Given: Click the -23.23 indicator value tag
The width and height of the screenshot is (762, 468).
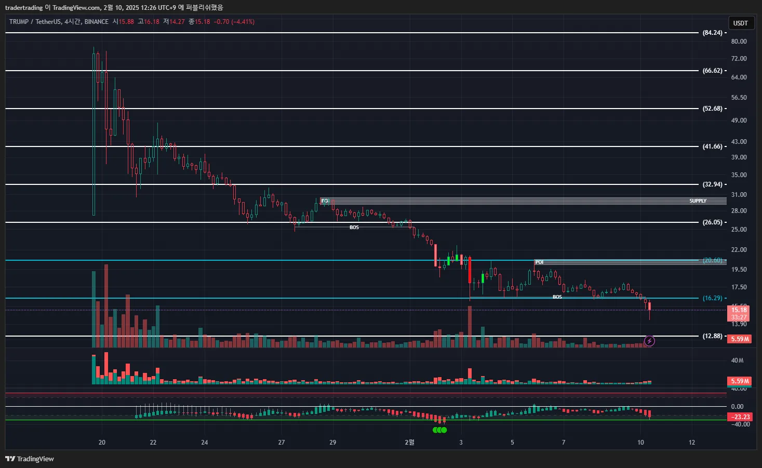Looking at the screenshot, I should 740,417.
